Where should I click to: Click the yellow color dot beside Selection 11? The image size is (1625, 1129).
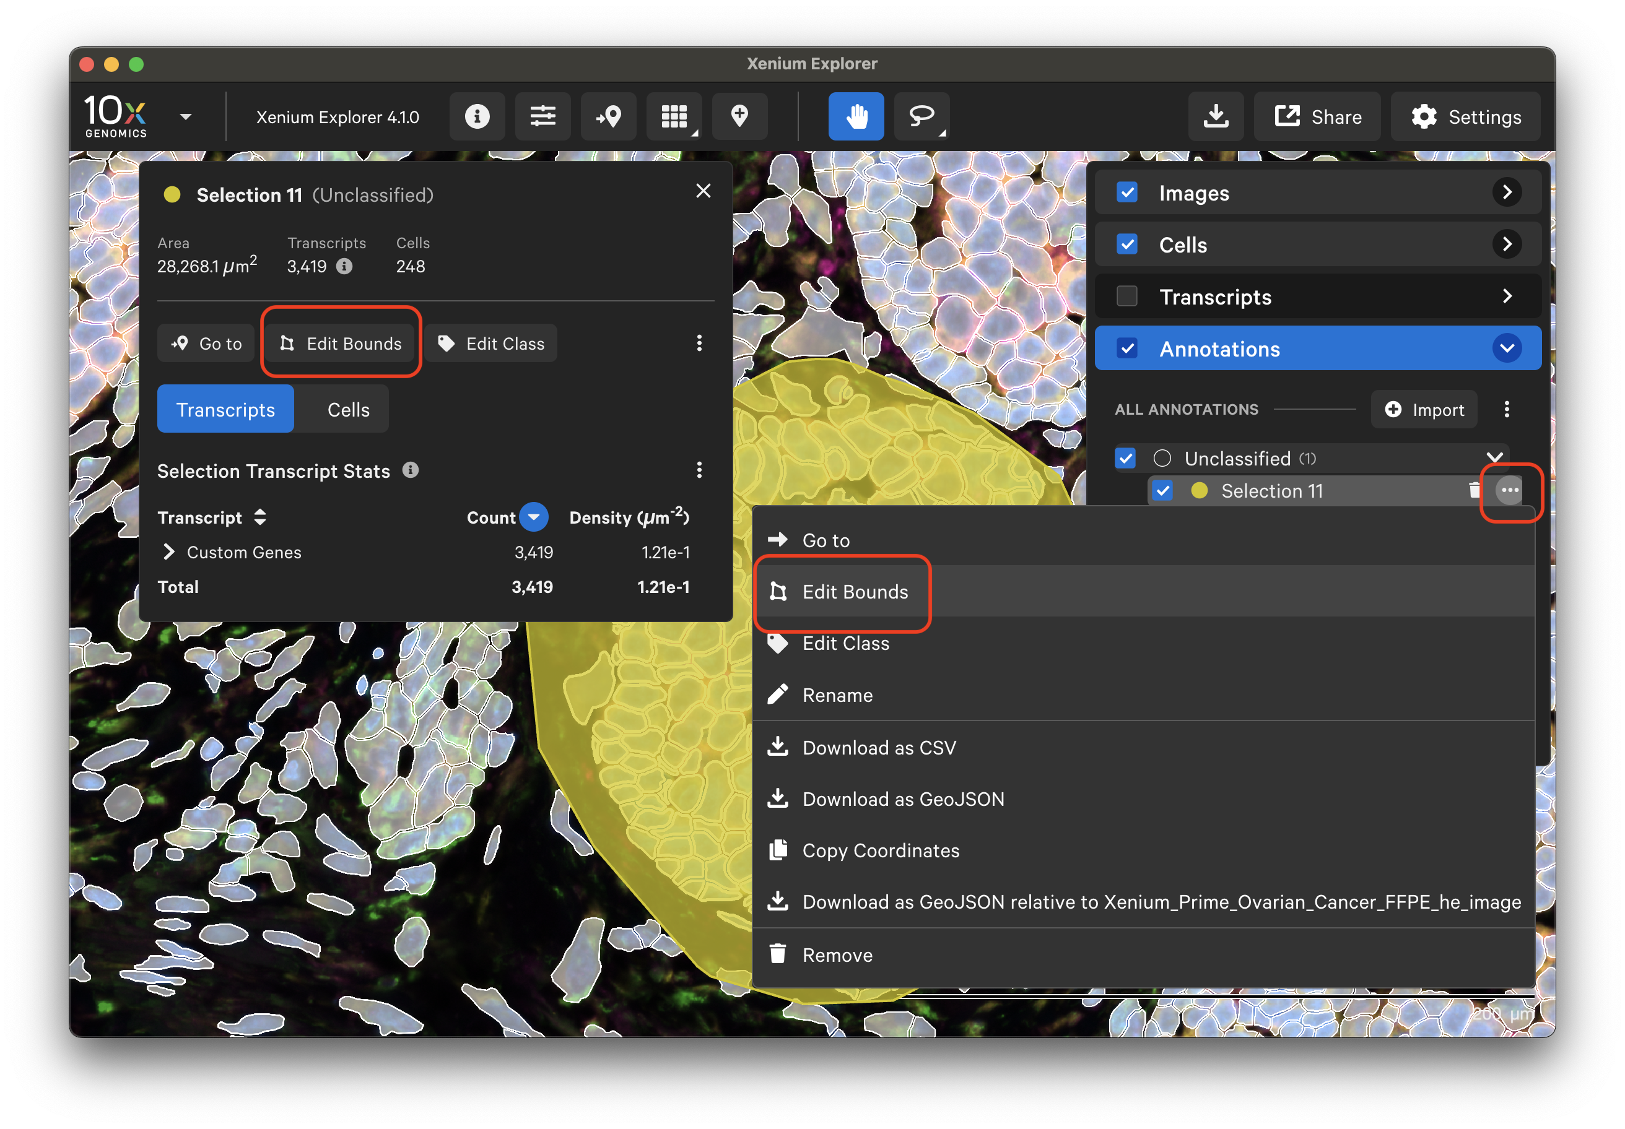pos(1199,490)
